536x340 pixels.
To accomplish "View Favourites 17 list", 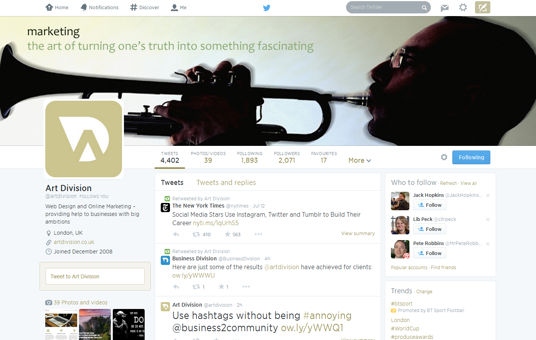I will pyautogui.click(x=324, y=157).
